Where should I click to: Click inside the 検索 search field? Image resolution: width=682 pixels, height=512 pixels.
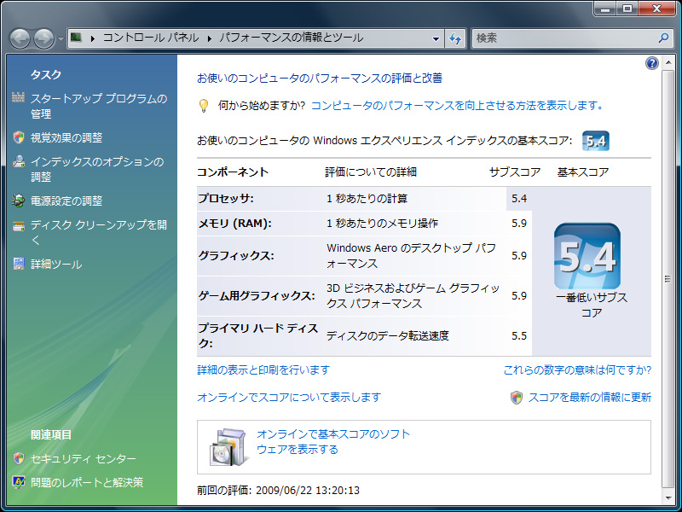(563, 38)
